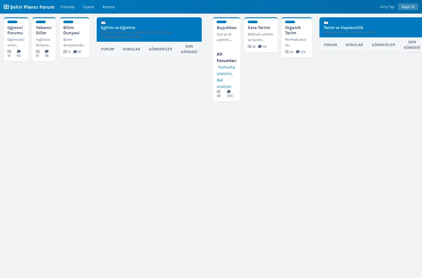Open the Bal Uretimi subforum link
The height and width of the screenshot is (278, 422).
(x=224, y=83)
